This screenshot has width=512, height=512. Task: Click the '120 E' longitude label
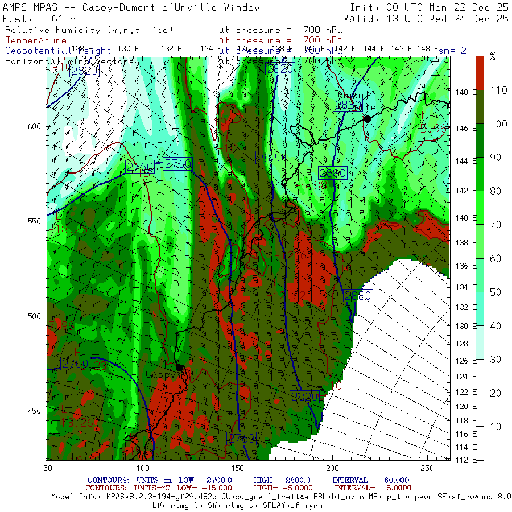[x=466, y=407]
